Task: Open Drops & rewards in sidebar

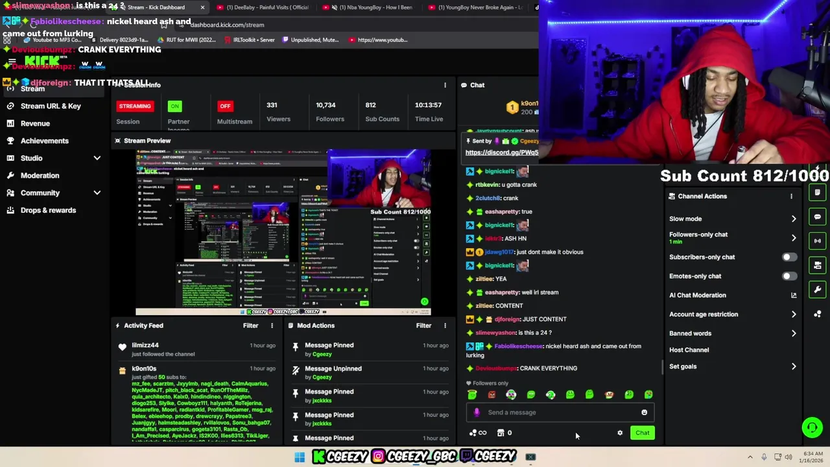Action: point(48,210)
